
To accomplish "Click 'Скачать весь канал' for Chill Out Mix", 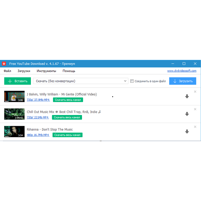I will tap(67, 117).
